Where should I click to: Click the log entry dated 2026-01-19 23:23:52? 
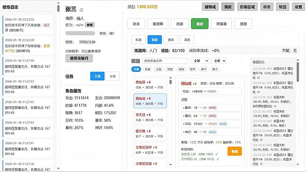(28, 25)
